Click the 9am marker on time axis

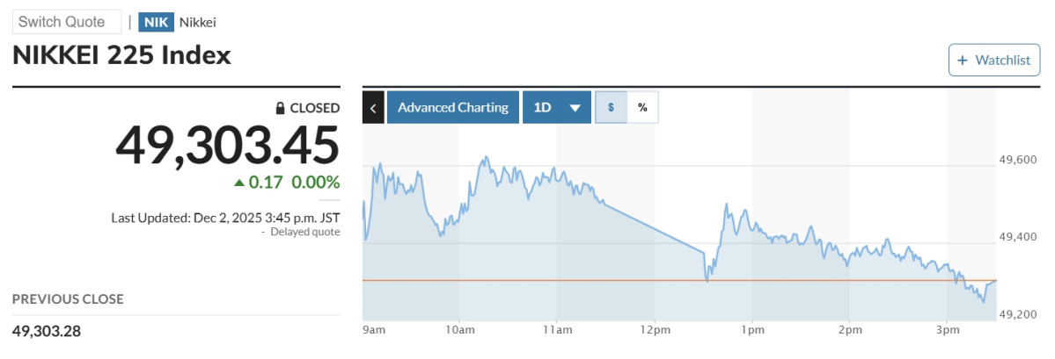coord(374,330)
